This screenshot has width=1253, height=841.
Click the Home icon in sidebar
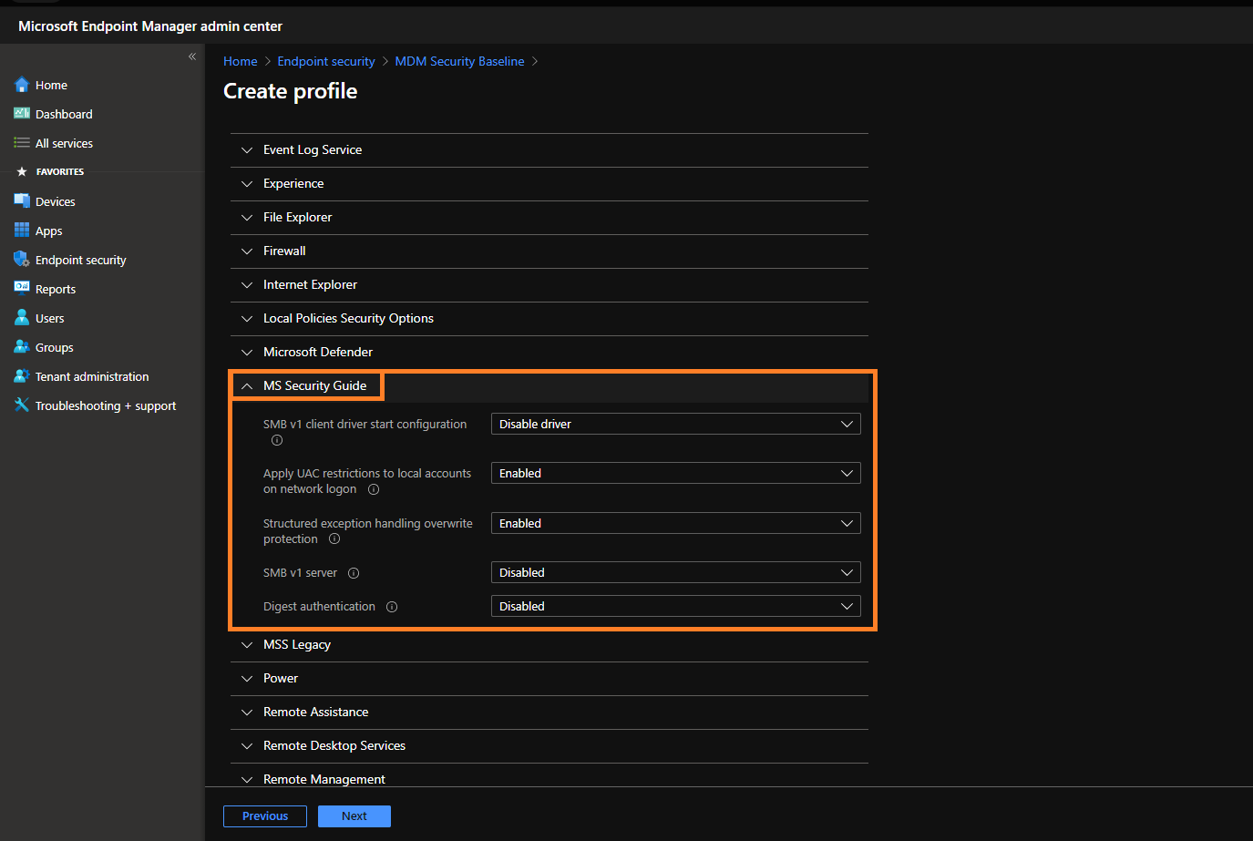pos(22,85)
